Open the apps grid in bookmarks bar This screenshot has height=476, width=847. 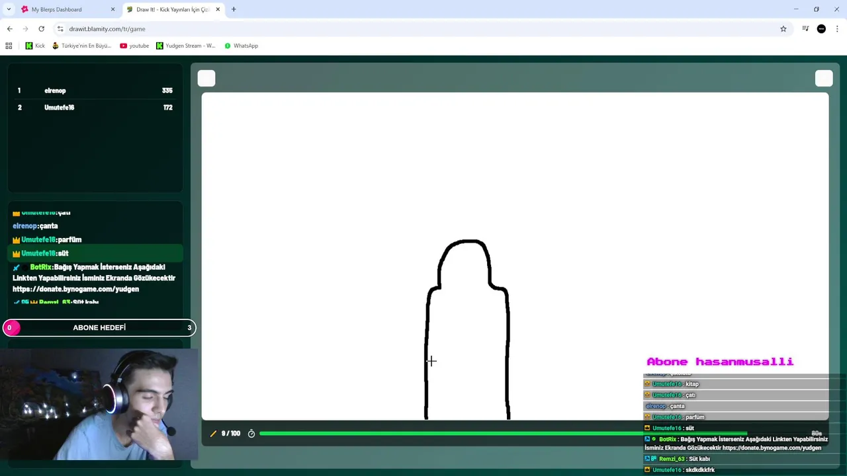click(9, 46)
